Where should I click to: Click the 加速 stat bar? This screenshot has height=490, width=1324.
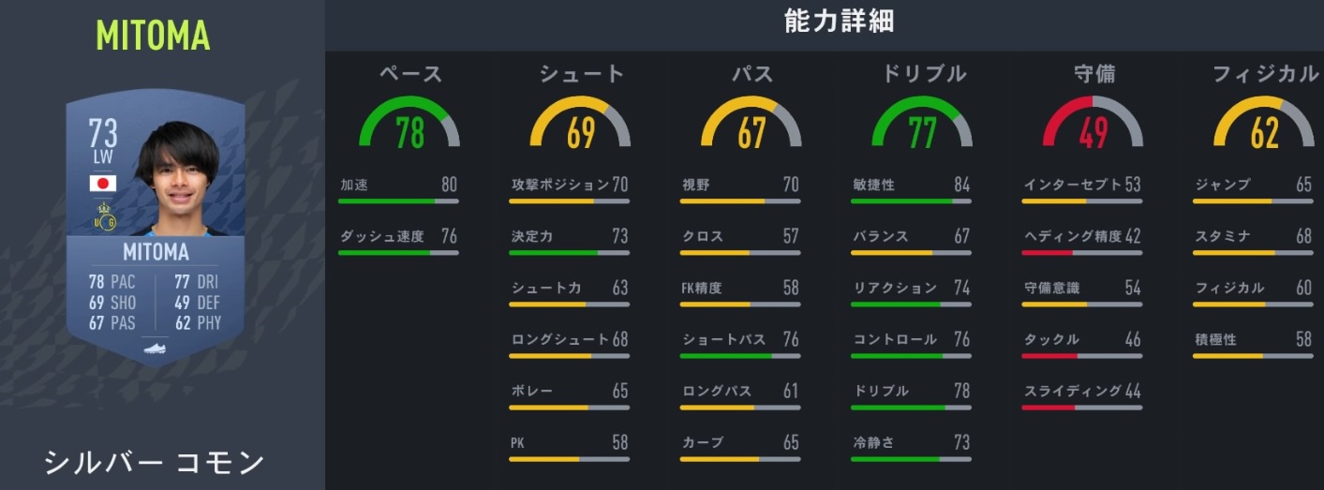(x=398, y=200)
